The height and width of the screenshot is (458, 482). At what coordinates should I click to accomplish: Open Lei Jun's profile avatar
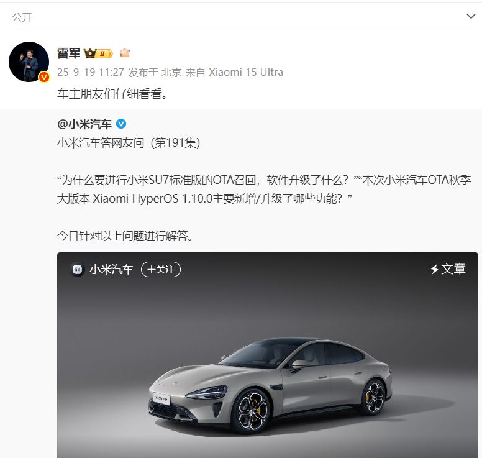[29, 62]
